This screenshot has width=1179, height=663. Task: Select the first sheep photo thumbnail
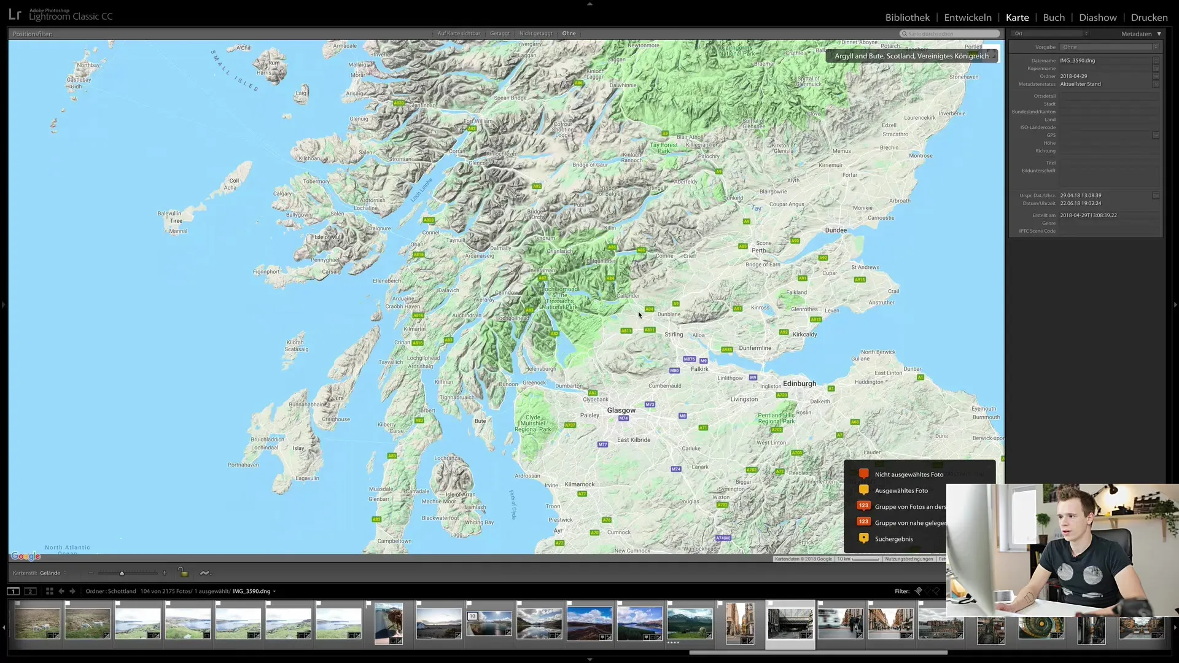(37, 623)
